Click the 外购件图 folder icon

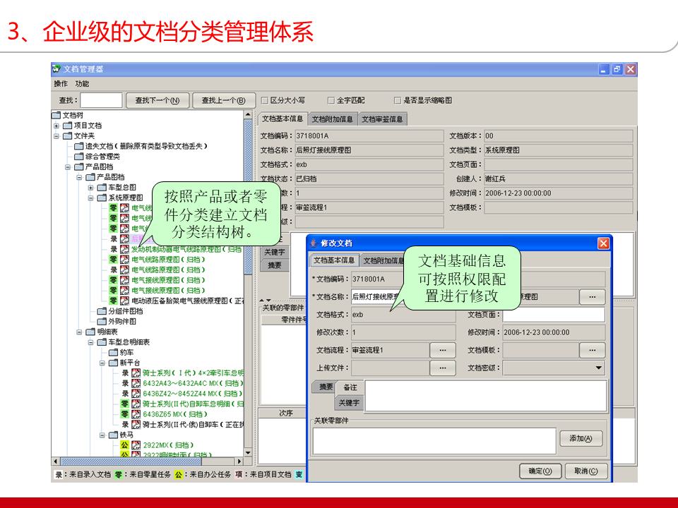tap(102, 322)
